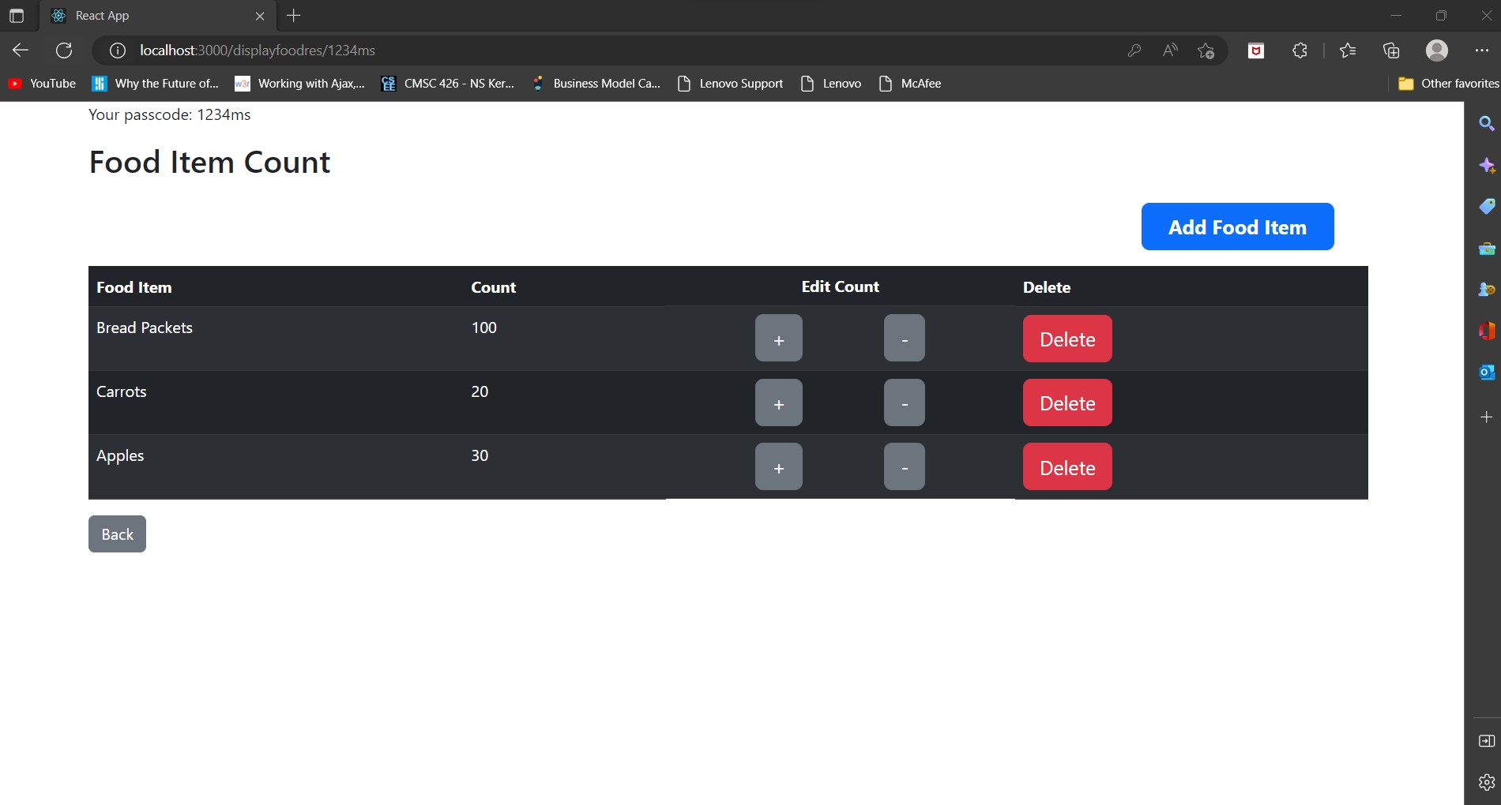This screenshot has width=1501, height=805.
Task: Click the Add Food Item button
Action: (x=1236, y=227)
